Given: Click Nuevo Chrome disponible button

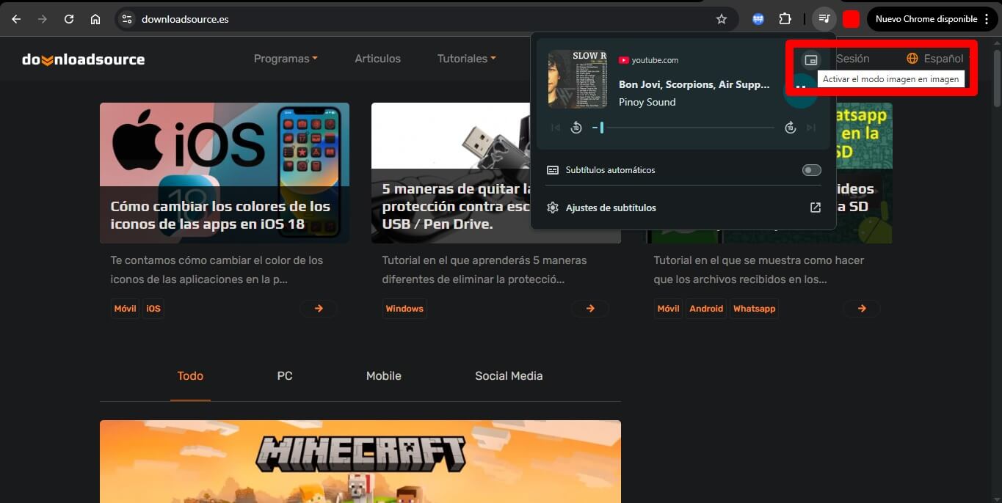Looking at the screenshot, I should point(926,19).
